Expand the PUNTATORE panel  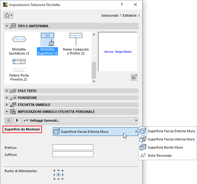click(x=7, y=98)
